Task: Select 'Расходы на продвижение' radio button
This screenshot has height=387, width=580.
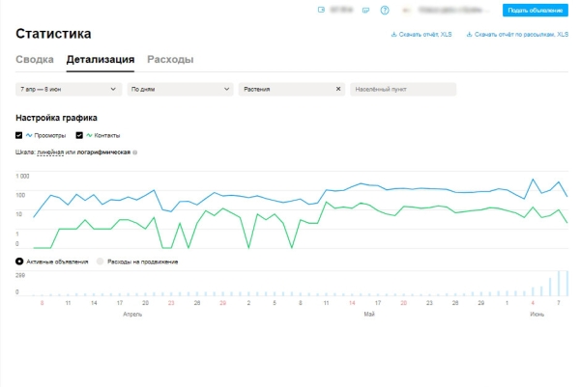Action: point(100,262)
